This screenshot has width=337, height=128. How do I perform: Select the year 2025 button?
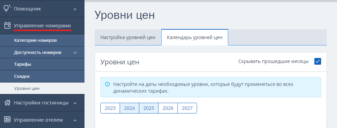pyautogui.click(x=149, y=108)
